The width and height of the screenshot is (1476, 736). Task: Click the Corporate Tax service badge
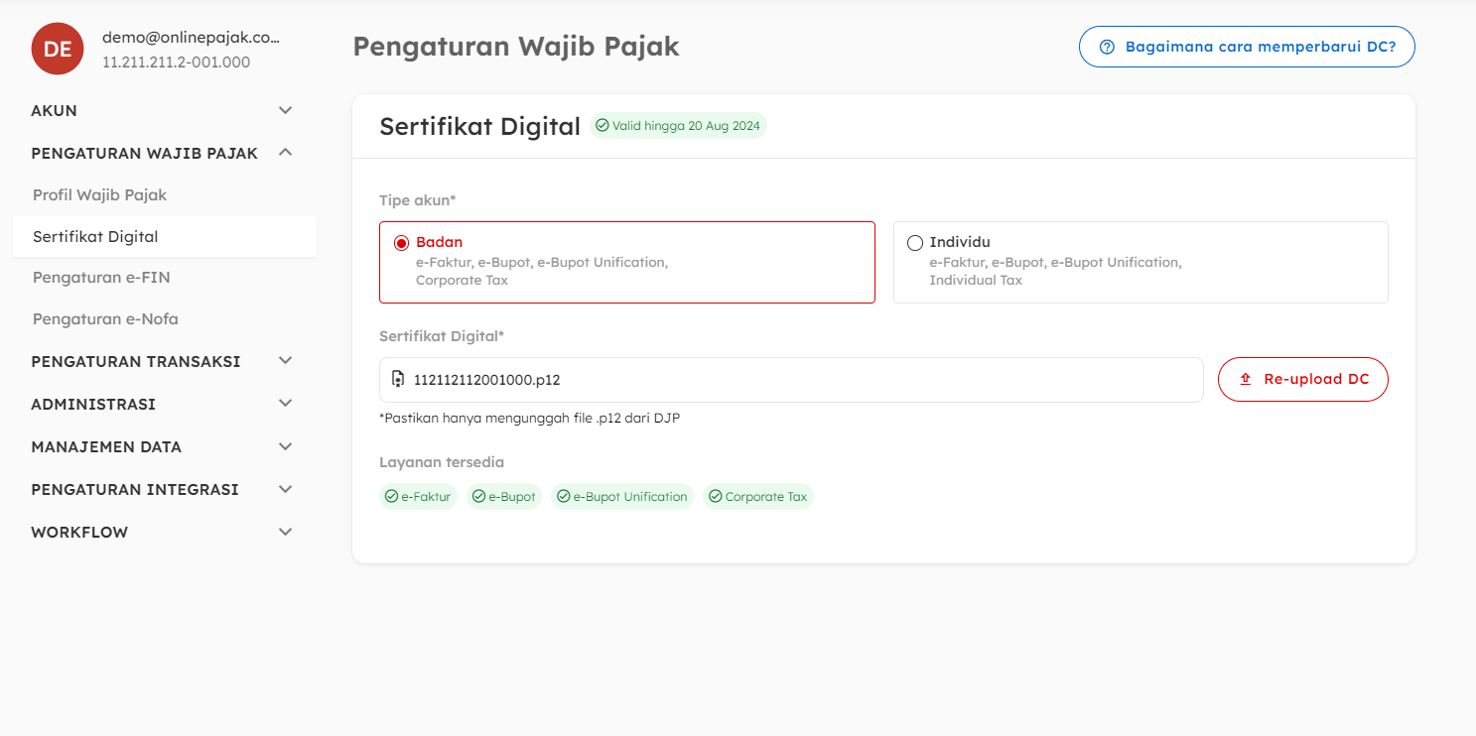point(758,496)
